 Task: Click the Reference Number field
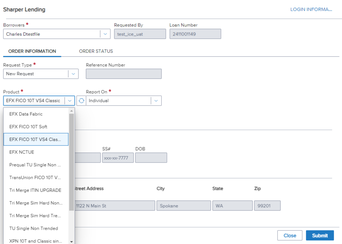tap(124, 74)
